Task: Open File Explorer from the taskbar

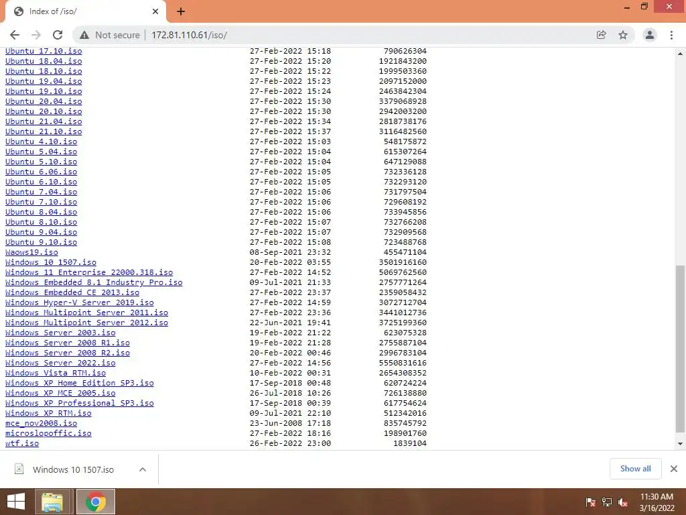Action: (x=52, y=502)
